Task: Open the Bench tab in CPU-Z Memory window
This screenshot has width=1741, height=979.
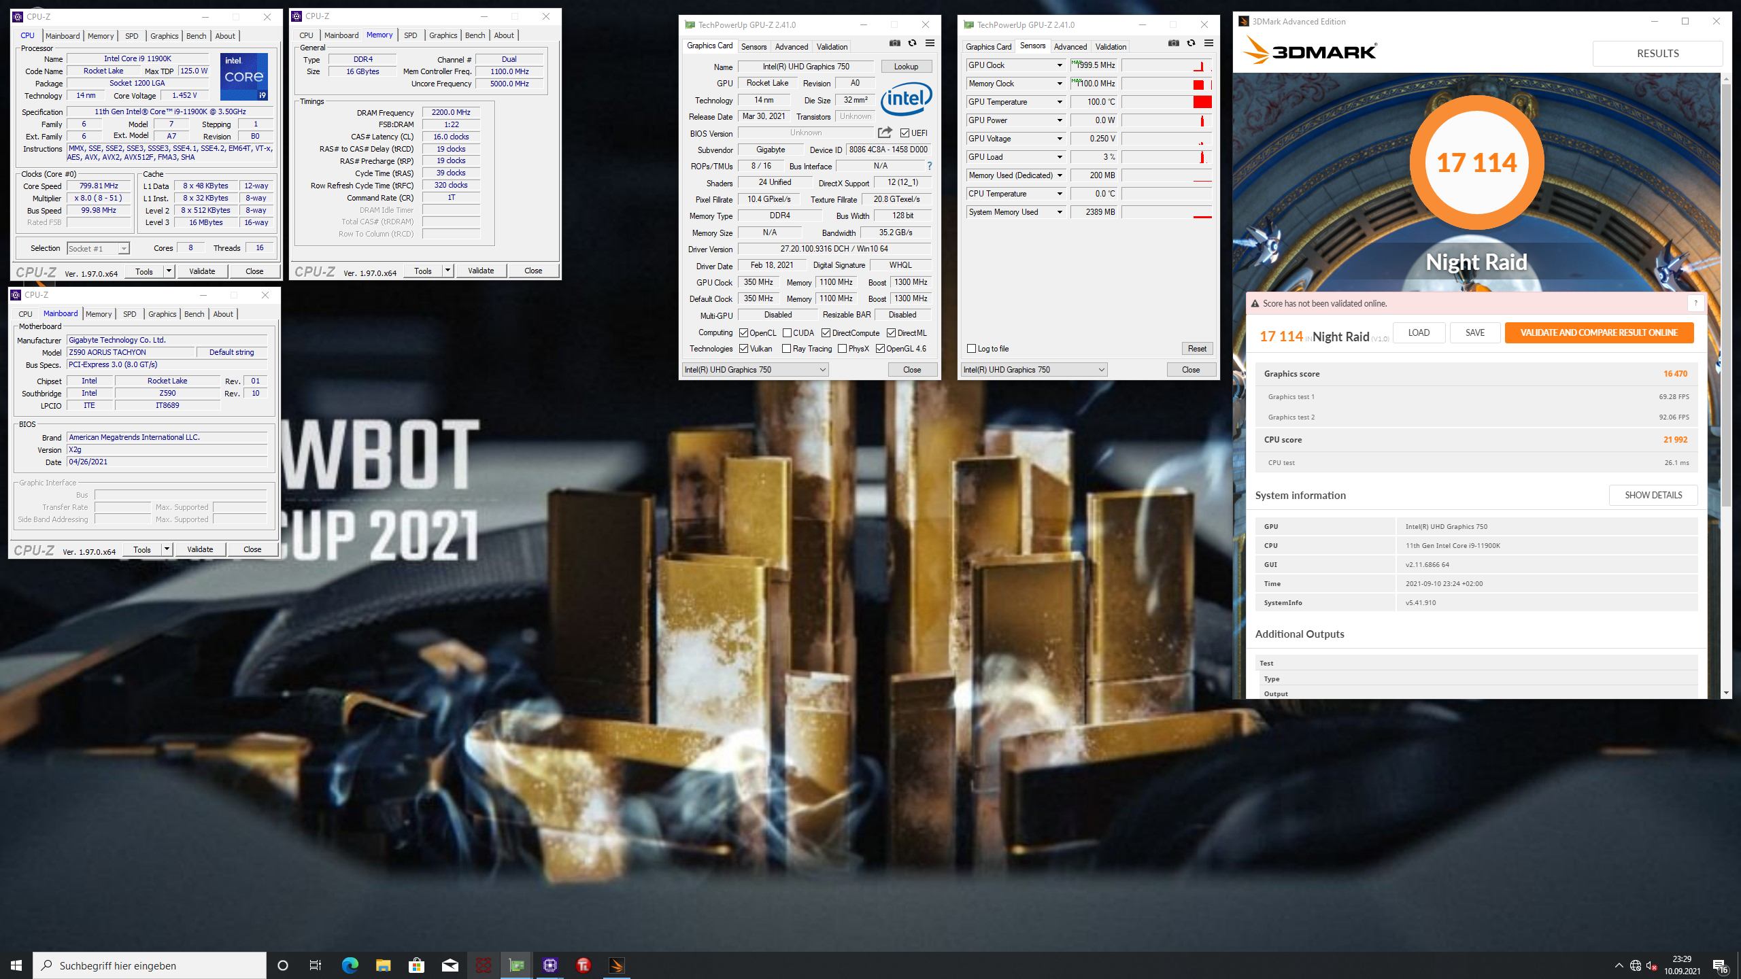Action: click(475, 35)
